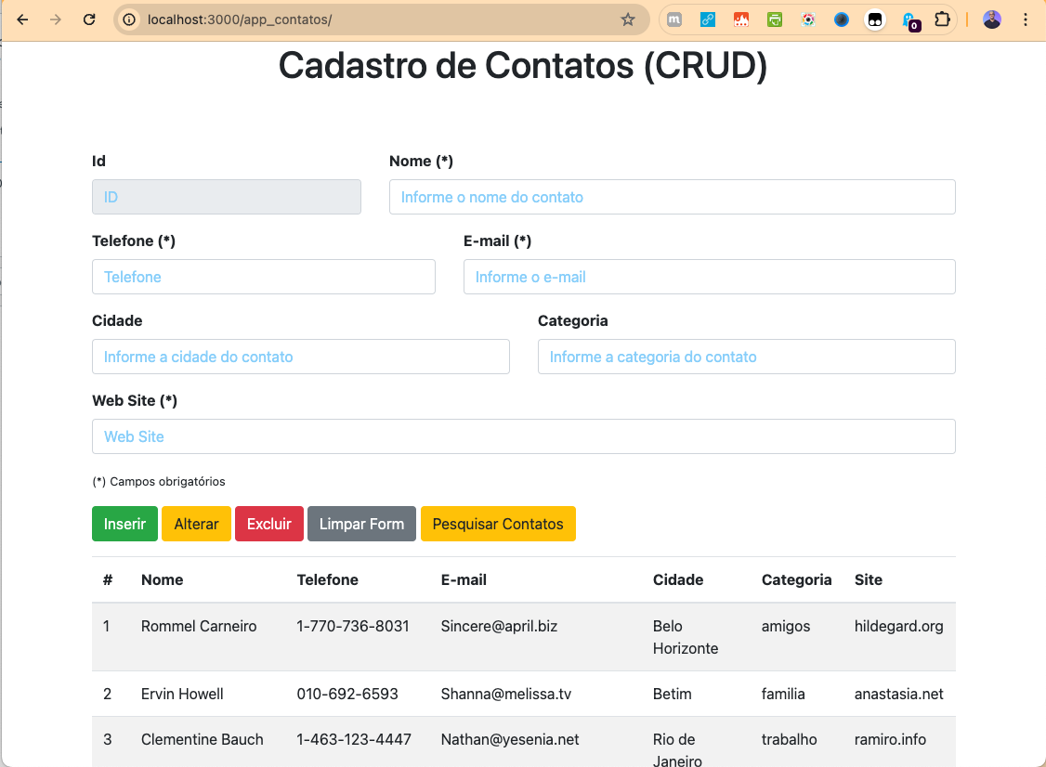Click the Telefone input field
The image size is (1046, 767).
pyautogui.click(x=263, y=277)
